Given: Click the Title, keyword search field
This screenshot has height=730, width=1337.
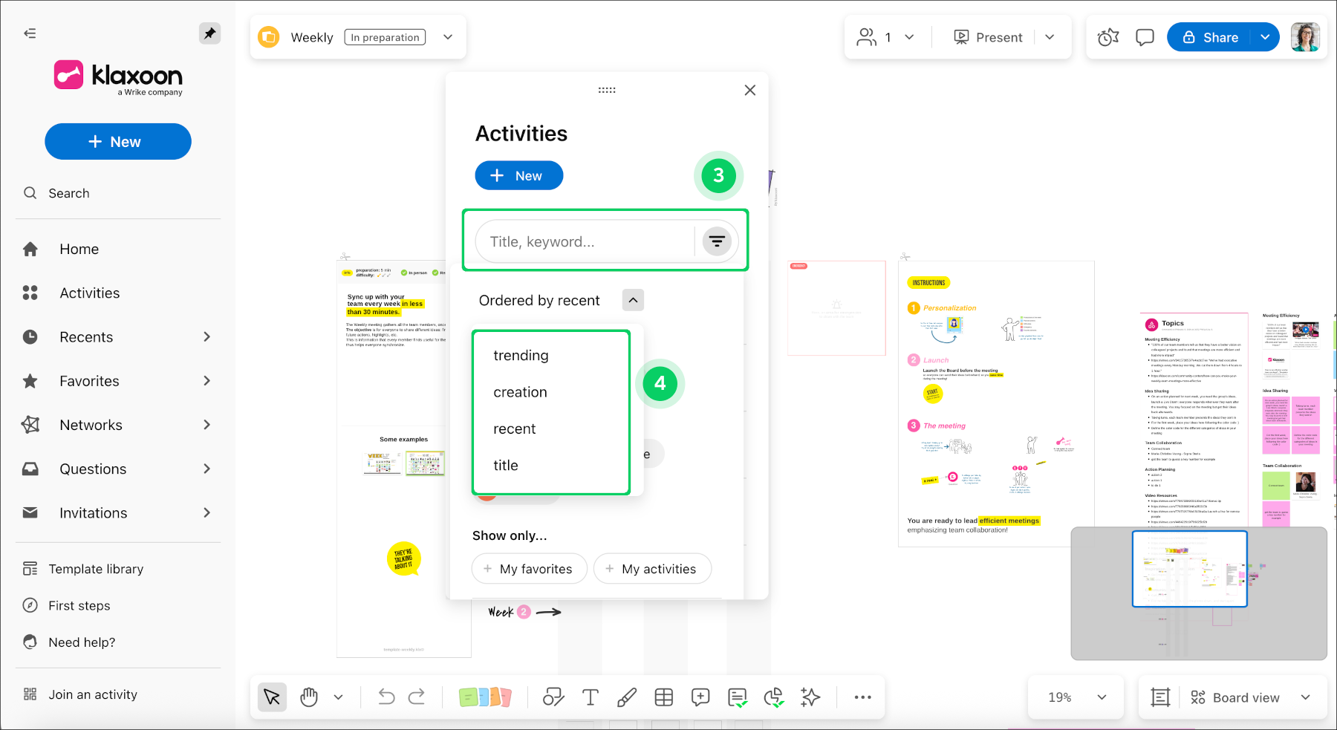Looking at the screenshot, I should coord(587,241).
